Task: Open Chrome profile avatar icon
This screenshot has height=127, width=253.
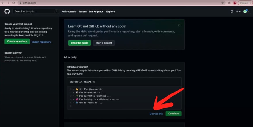Action: 235,3
